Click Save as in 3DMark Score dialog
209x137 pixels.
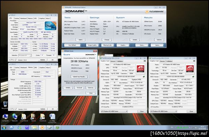pyautogui.click(x=91, y=88)
